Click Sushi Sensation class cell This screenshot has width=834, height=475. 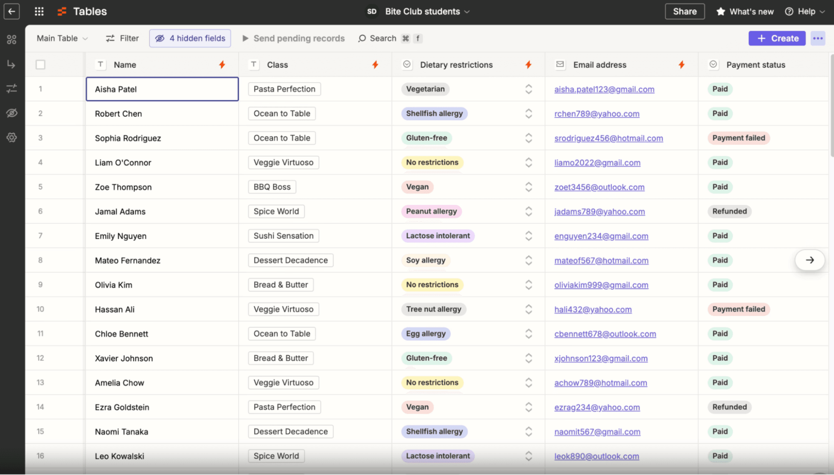click(x=283, y=236)
